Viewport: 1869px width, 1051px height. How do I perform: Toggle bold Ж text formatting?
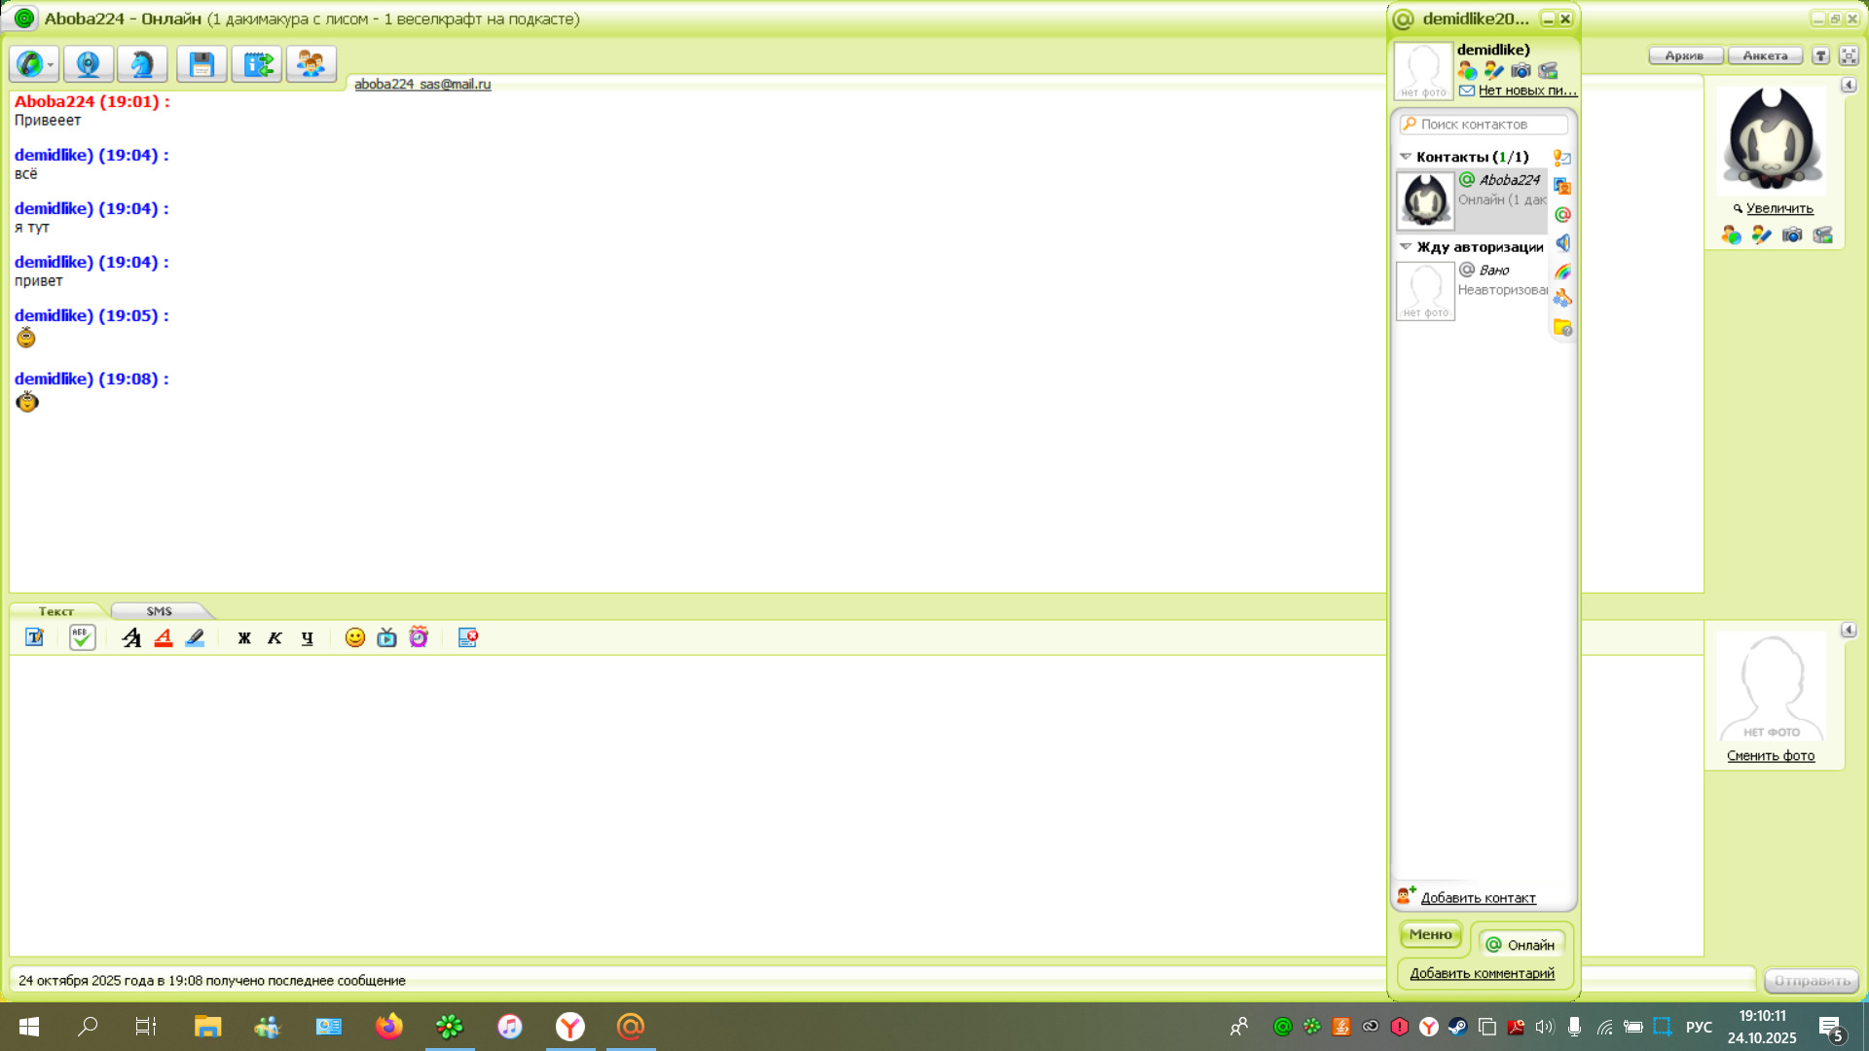click(244, 637)
